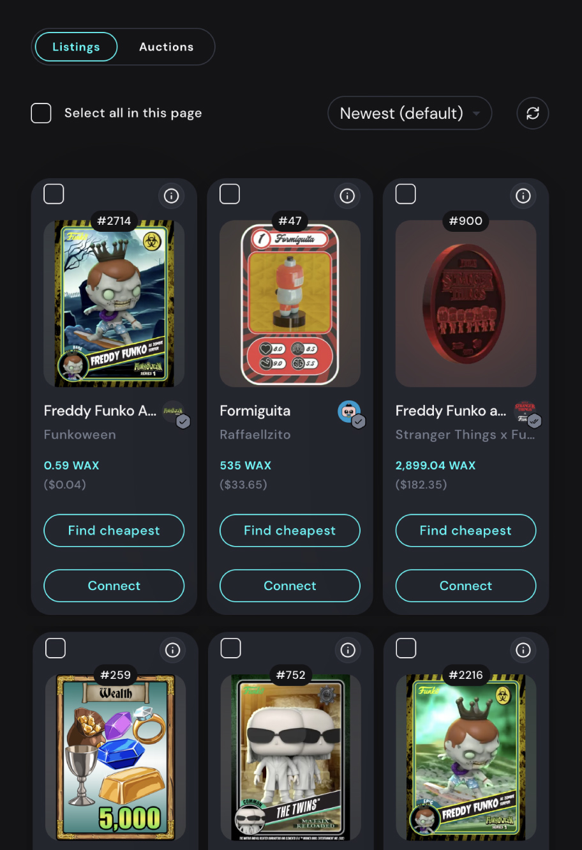Screen dimensions: 582x850
Task: Tick checkbox on Freddy Funko #2714 card
Action: point(54,194)
